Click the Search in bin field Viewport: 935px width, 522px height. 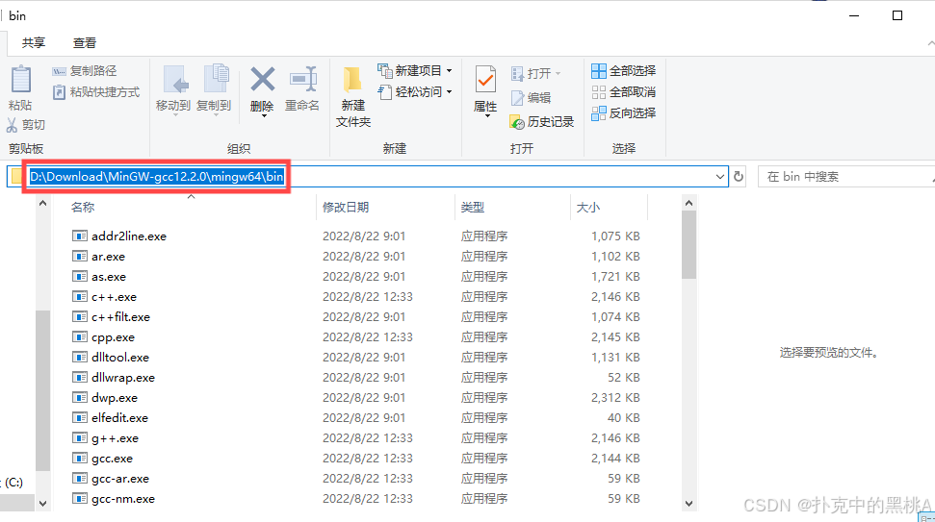846,176
